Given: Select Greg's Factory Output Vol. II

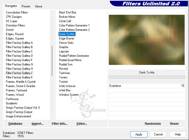Looking at the screenshot, I should [x=23, y=108].
